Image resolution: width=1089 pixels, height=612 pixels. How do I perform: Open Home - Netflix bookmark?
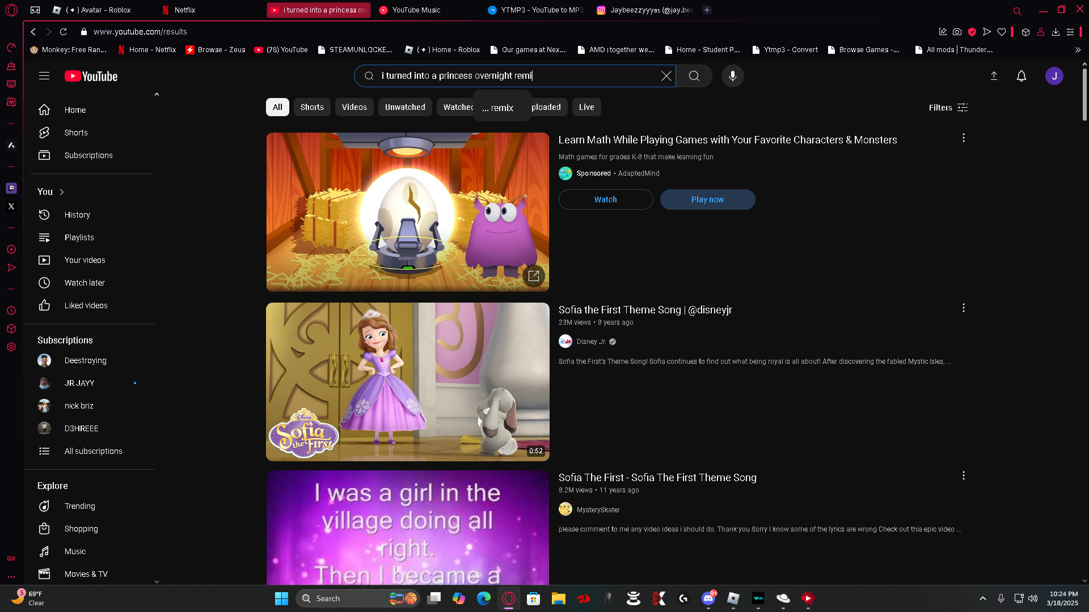click(x=147, y=50)
